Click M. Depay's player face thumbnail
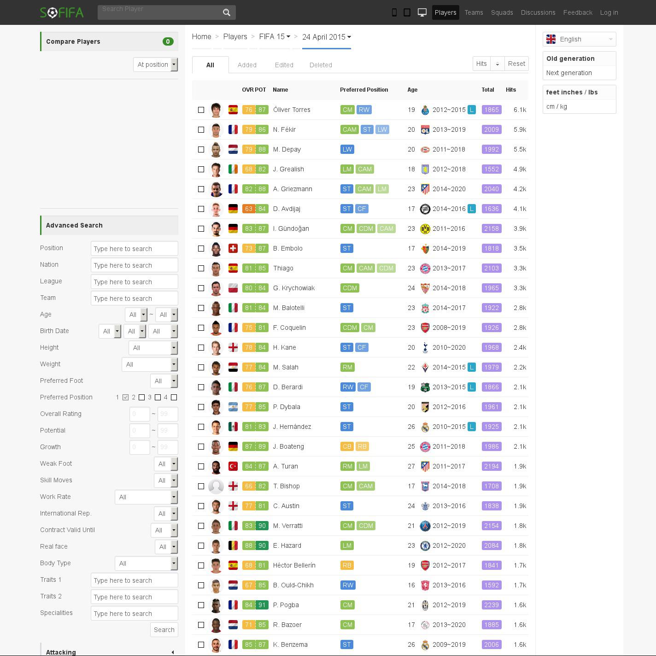Screen dimensions: 656x656 (x=216, y=149)
